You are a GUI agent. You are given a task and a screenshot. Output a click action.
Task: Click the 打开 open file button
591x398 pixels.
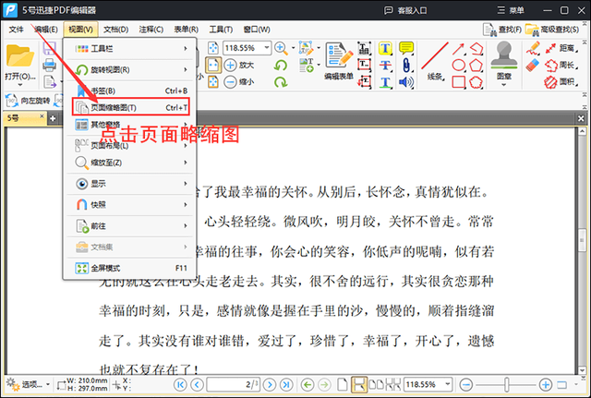(x=20, y=63)
